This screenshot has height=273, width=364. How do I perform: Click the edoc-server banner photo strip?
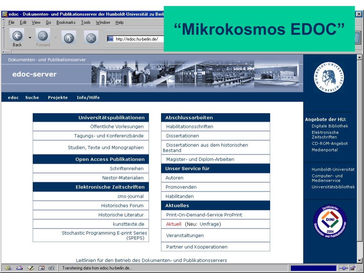point(195,74)
